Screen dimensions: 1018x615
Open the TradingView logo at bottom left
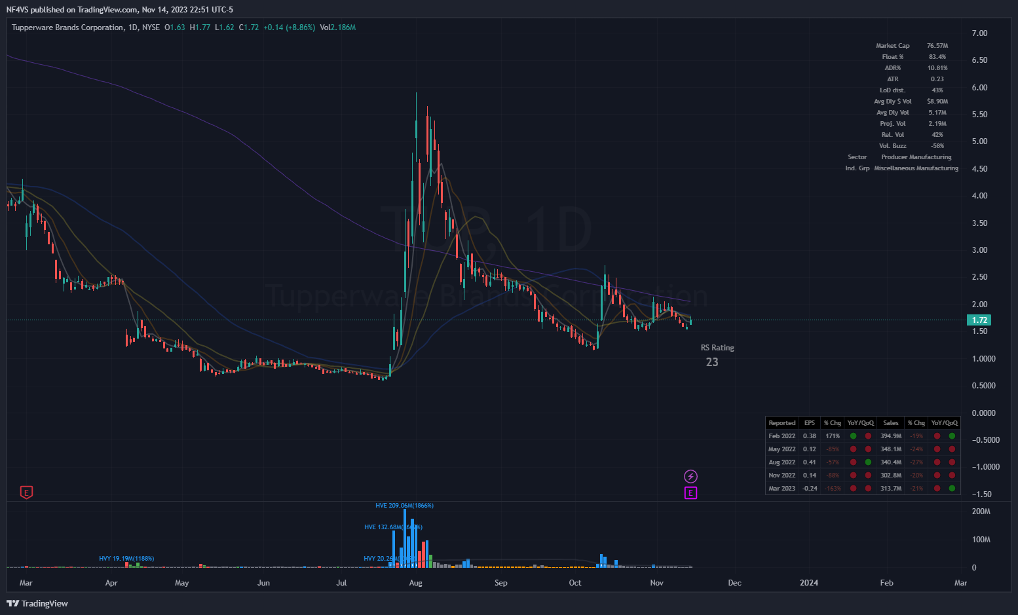[37, 603]
